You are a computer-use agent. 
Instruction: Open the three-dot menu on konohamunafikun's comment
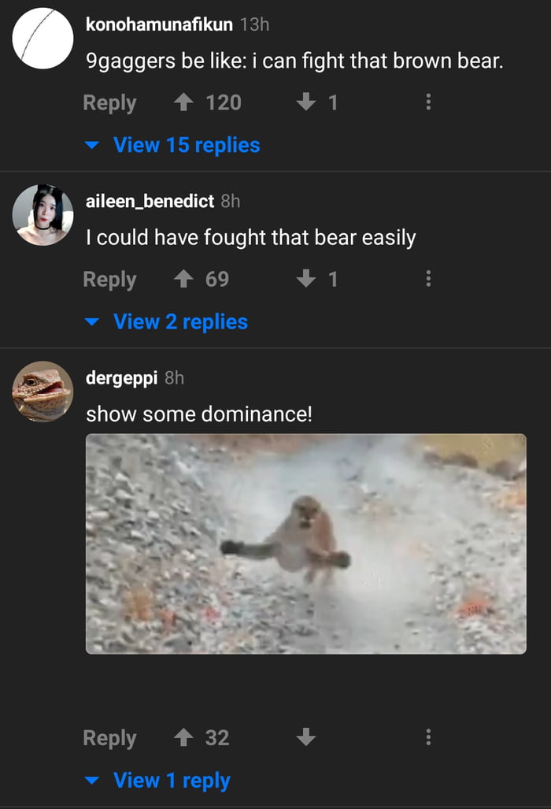(x=428, y=102)
